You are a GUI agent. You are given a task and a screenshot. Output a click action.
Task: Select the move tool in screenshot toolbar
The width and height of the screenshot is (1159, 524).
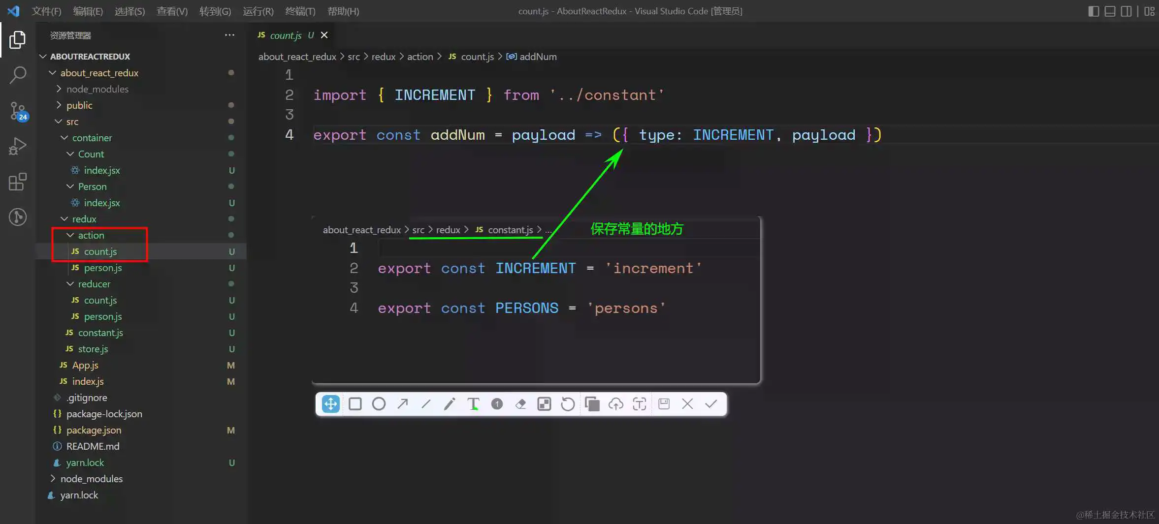coord(330,404)
